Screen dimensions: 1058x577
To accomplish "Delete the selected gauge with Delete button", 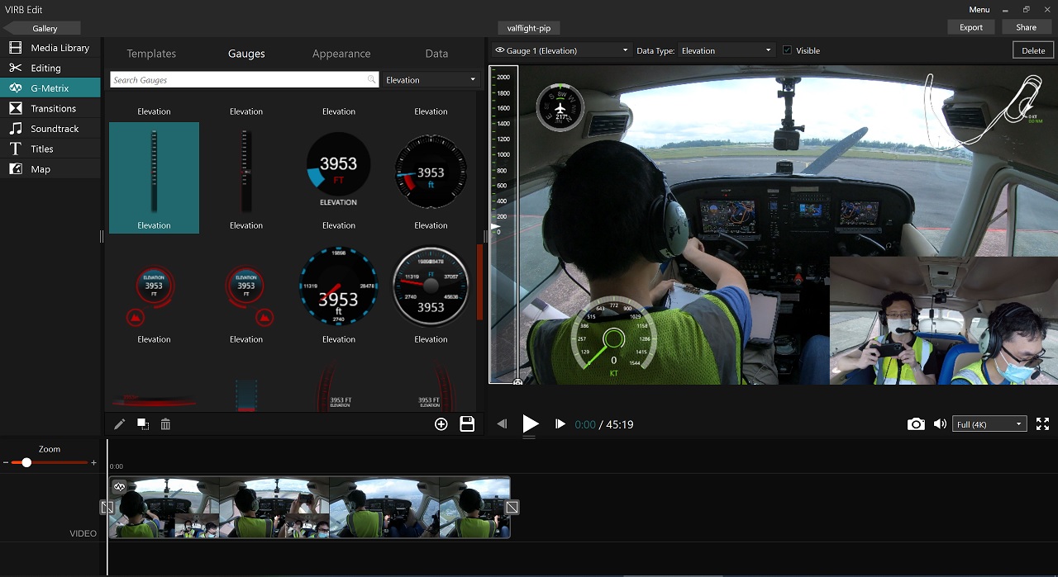I will pyautogui.click(x=1033, y=50).
